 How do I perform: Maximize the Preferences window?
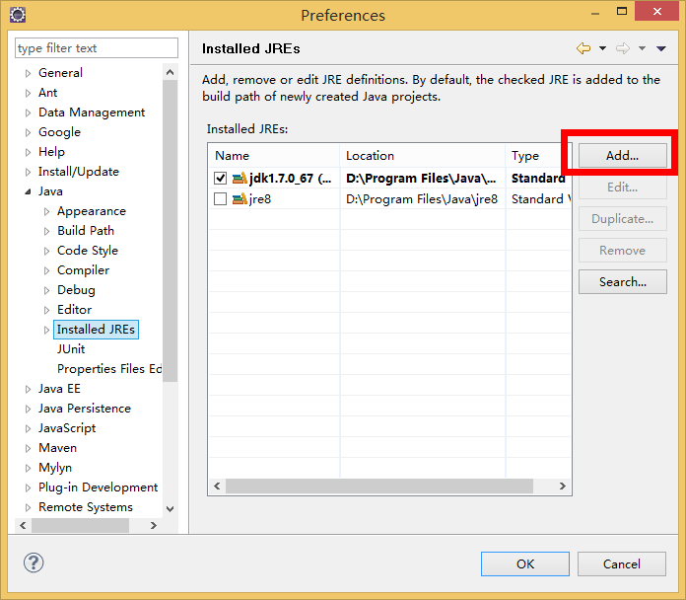(622, 12)
